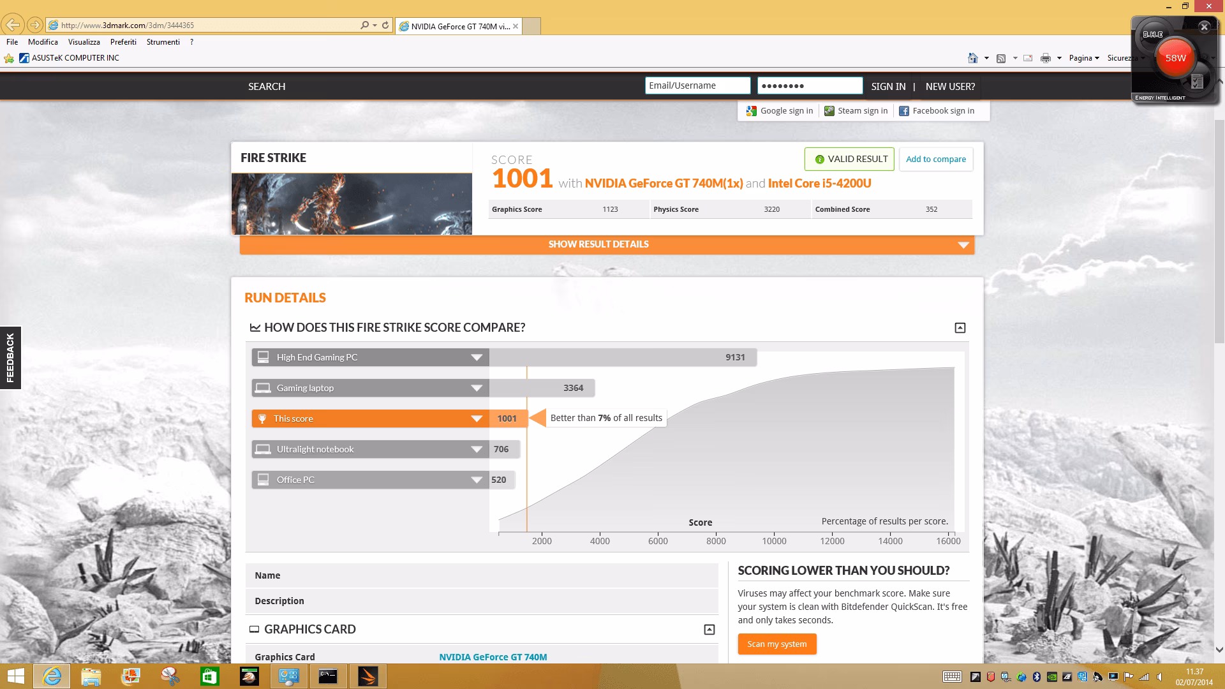Expand the Ultralight notebook dropdown
This screenshot has height=689, width=1225.
point(477,449)
